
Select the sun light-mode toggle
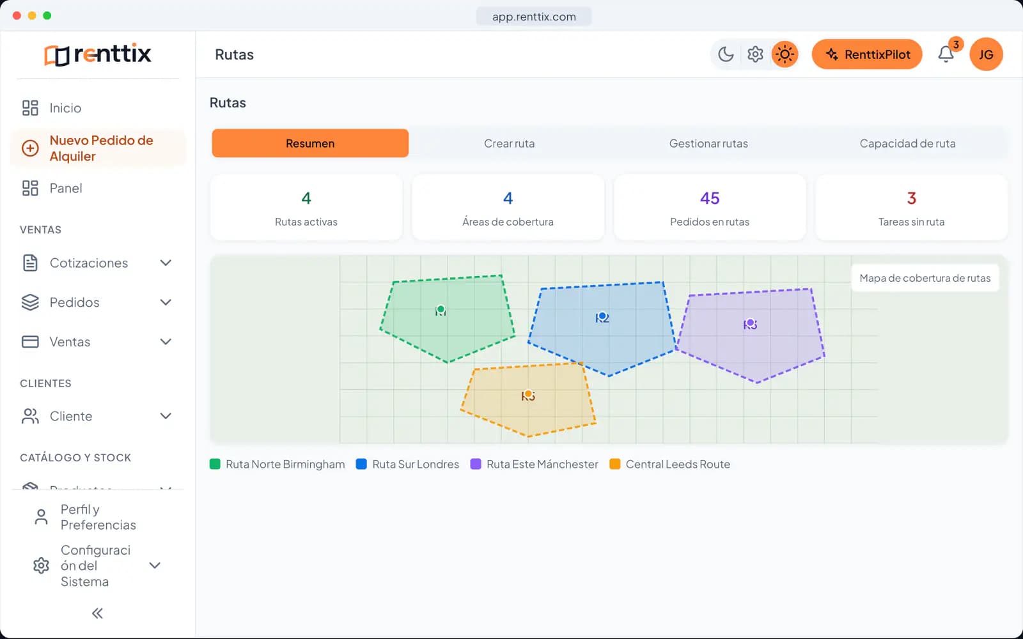(x=785, y=54)
